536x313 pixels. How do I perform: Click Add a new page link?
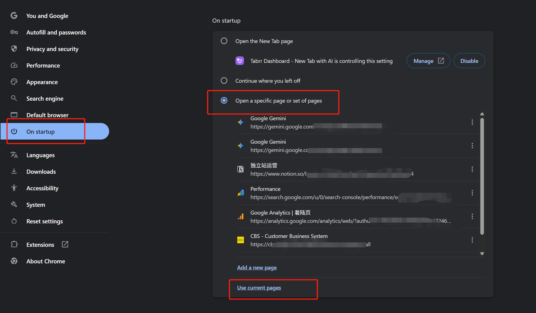point(257,267)
